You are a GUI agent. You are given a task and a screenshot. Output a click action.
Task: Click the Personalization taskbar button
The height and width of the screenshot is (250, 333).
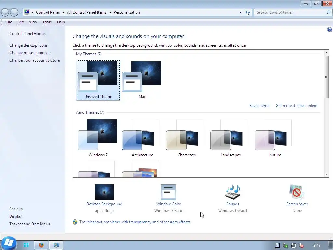click(x=56, y=245)
